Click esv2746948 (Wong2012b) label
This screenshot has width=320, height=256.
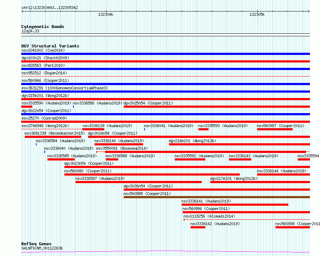[x=45, y=126]
